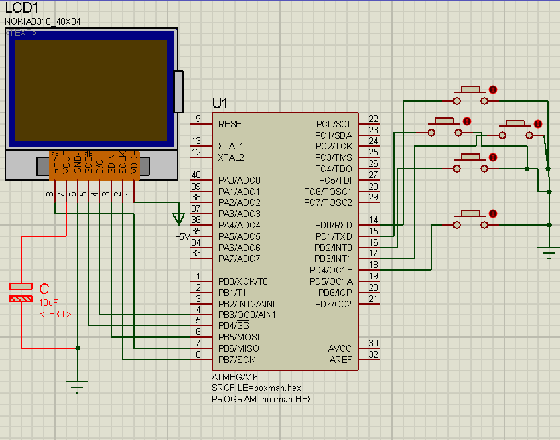Click the PD7/OC2 pin label
The image size is (560, 440).
[333, 304]
